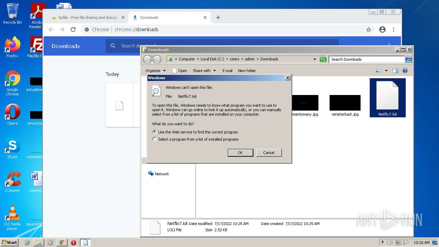This screenshot has height=247, width=439.
Task: Bookmark this page with the star icon
Action: tap(369, 30)
